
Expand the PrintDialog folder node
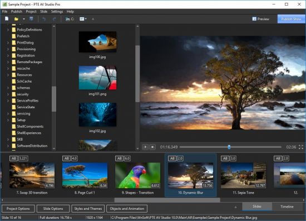click(x=8, y=42)
